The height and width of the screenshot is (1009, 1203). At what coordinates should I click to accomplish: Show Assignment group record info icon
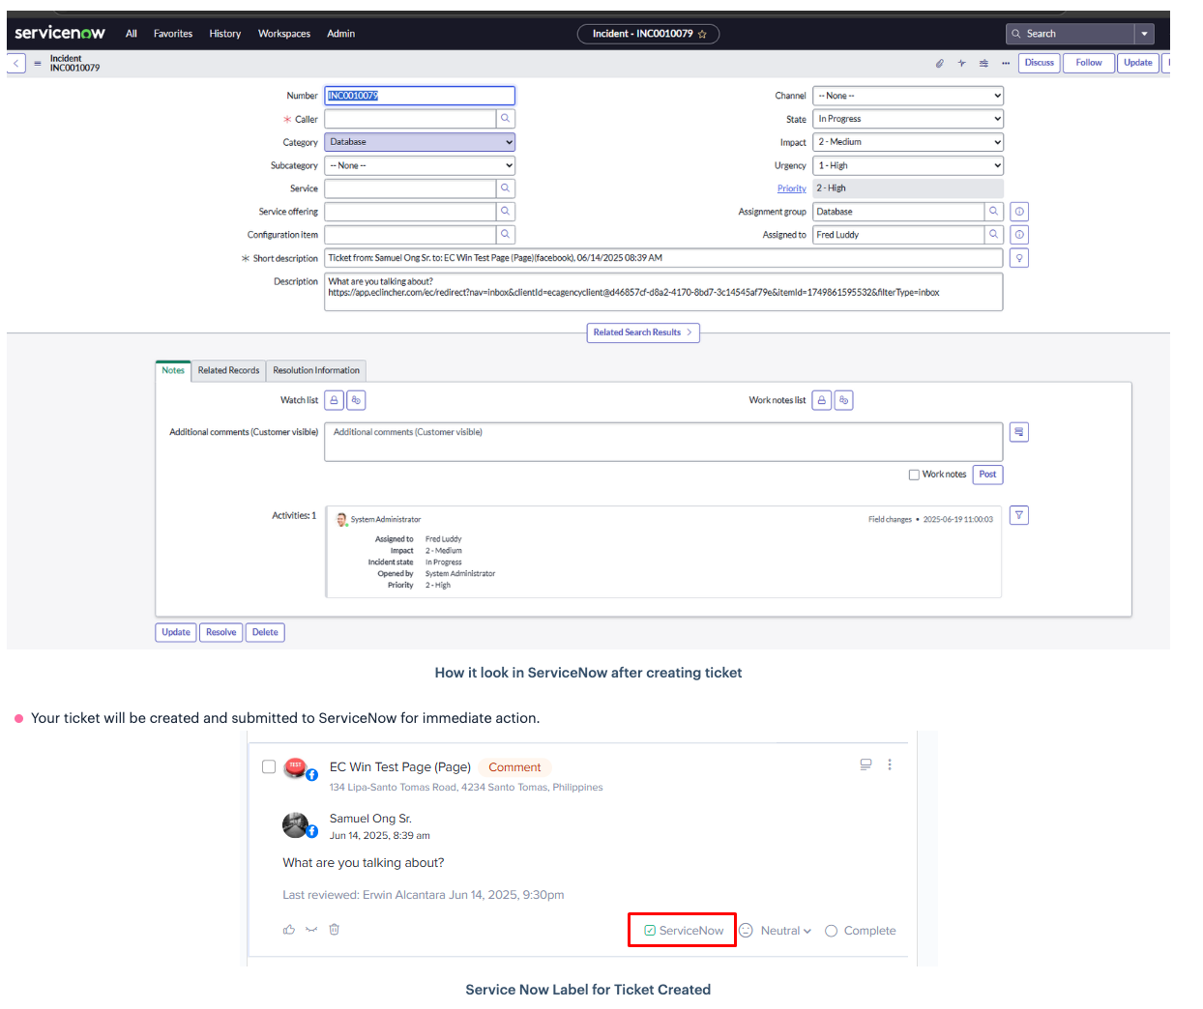coord(1019,212)
